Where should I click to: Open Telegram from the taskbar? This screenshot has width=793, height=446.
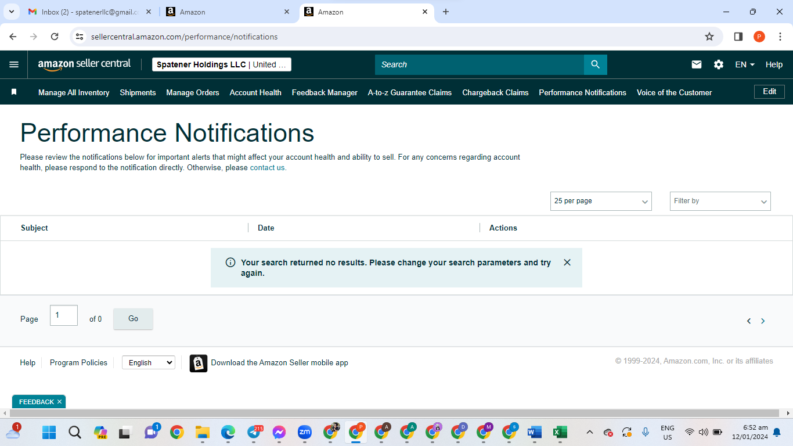254,432
